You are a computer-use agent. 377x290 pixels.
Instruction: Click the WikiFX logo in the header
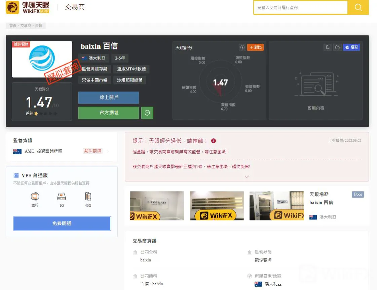pos(28,7)
